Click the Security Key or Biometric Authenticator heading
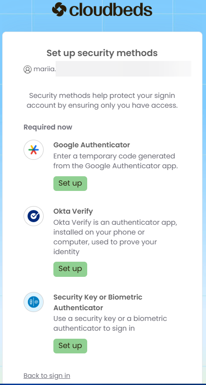The height and width of the screenshot is (385, 206). tap(98, 302)
